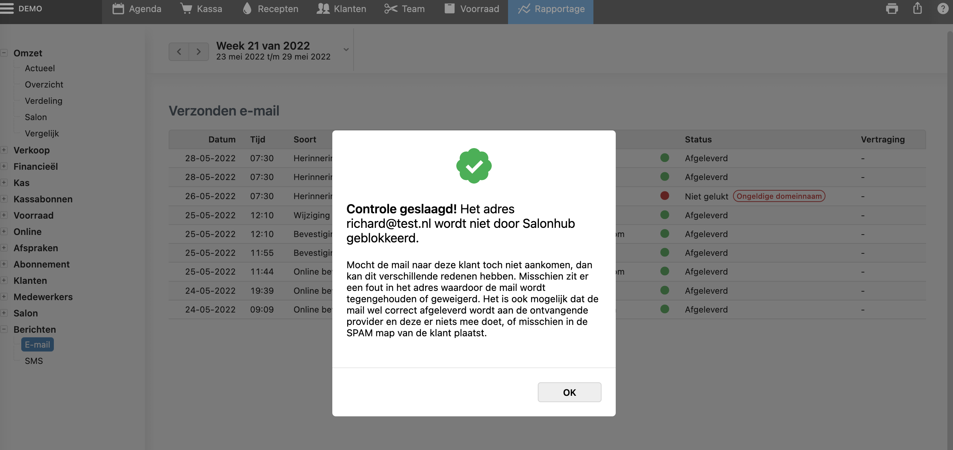Select SMS under Berichten

(34, 361)
